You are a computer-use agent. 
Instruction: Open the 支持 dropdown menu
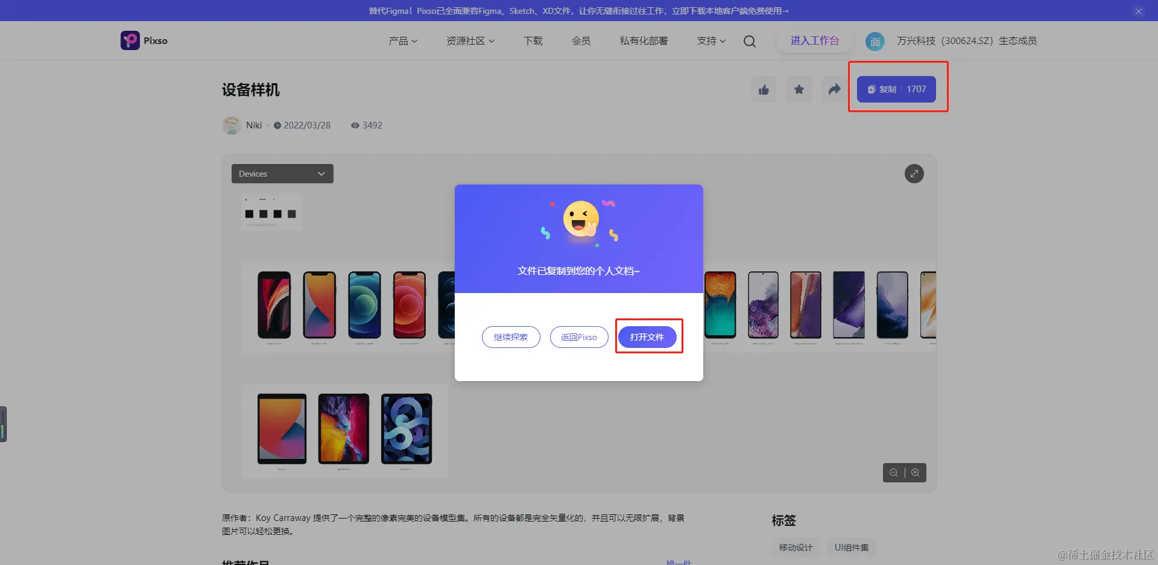click(712, 40)
